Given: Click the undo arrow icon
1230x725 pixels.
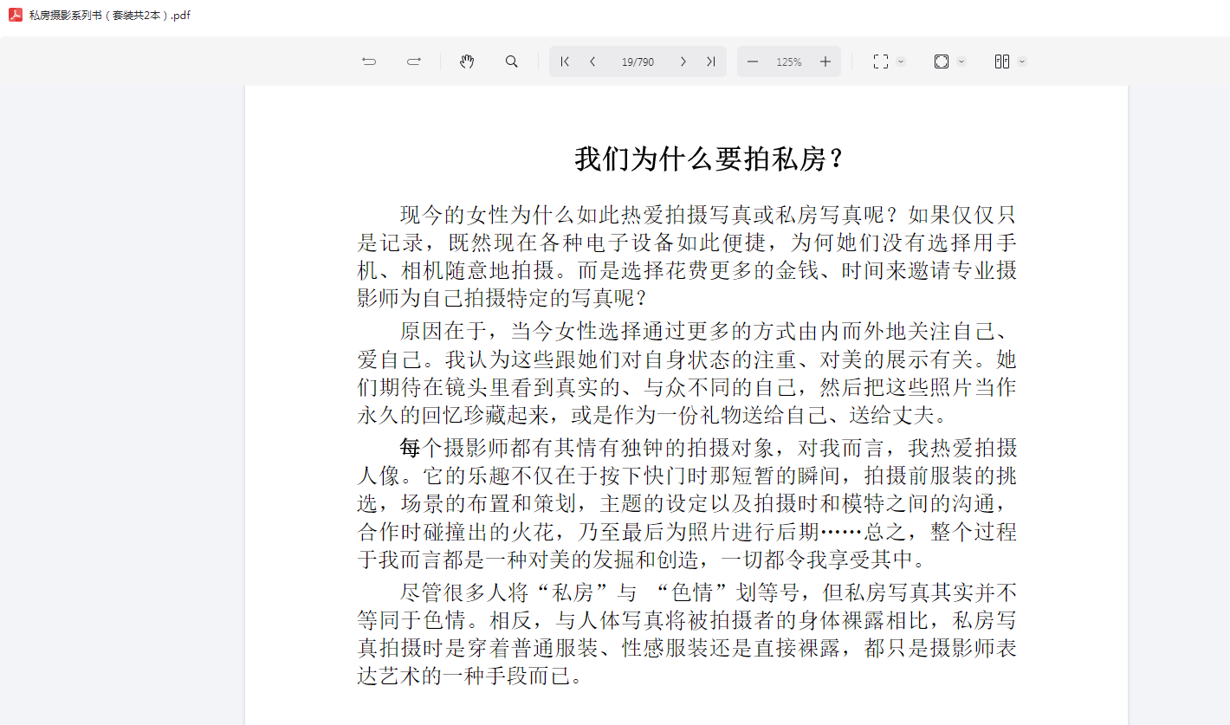Looking at the screenshot, I should 369,61.
